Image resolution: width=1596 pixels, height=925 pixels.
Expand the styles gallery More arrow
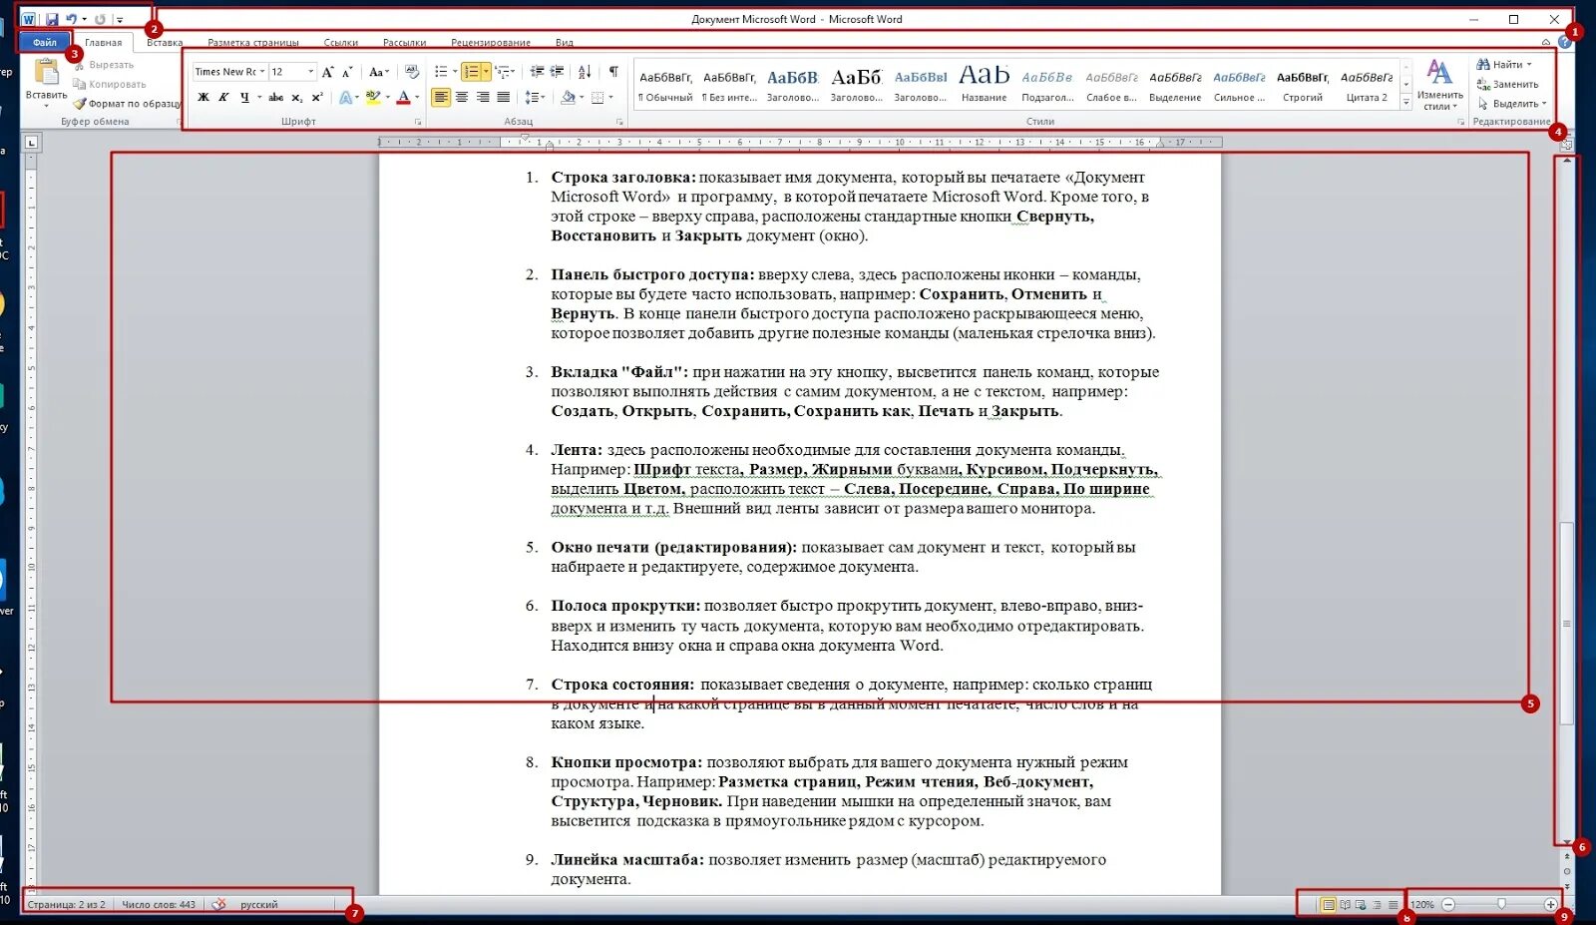(x=1406, y=102)
